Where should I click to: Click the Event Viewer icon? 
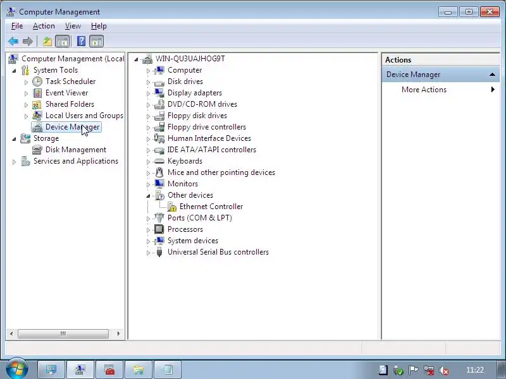coord(37,93)
